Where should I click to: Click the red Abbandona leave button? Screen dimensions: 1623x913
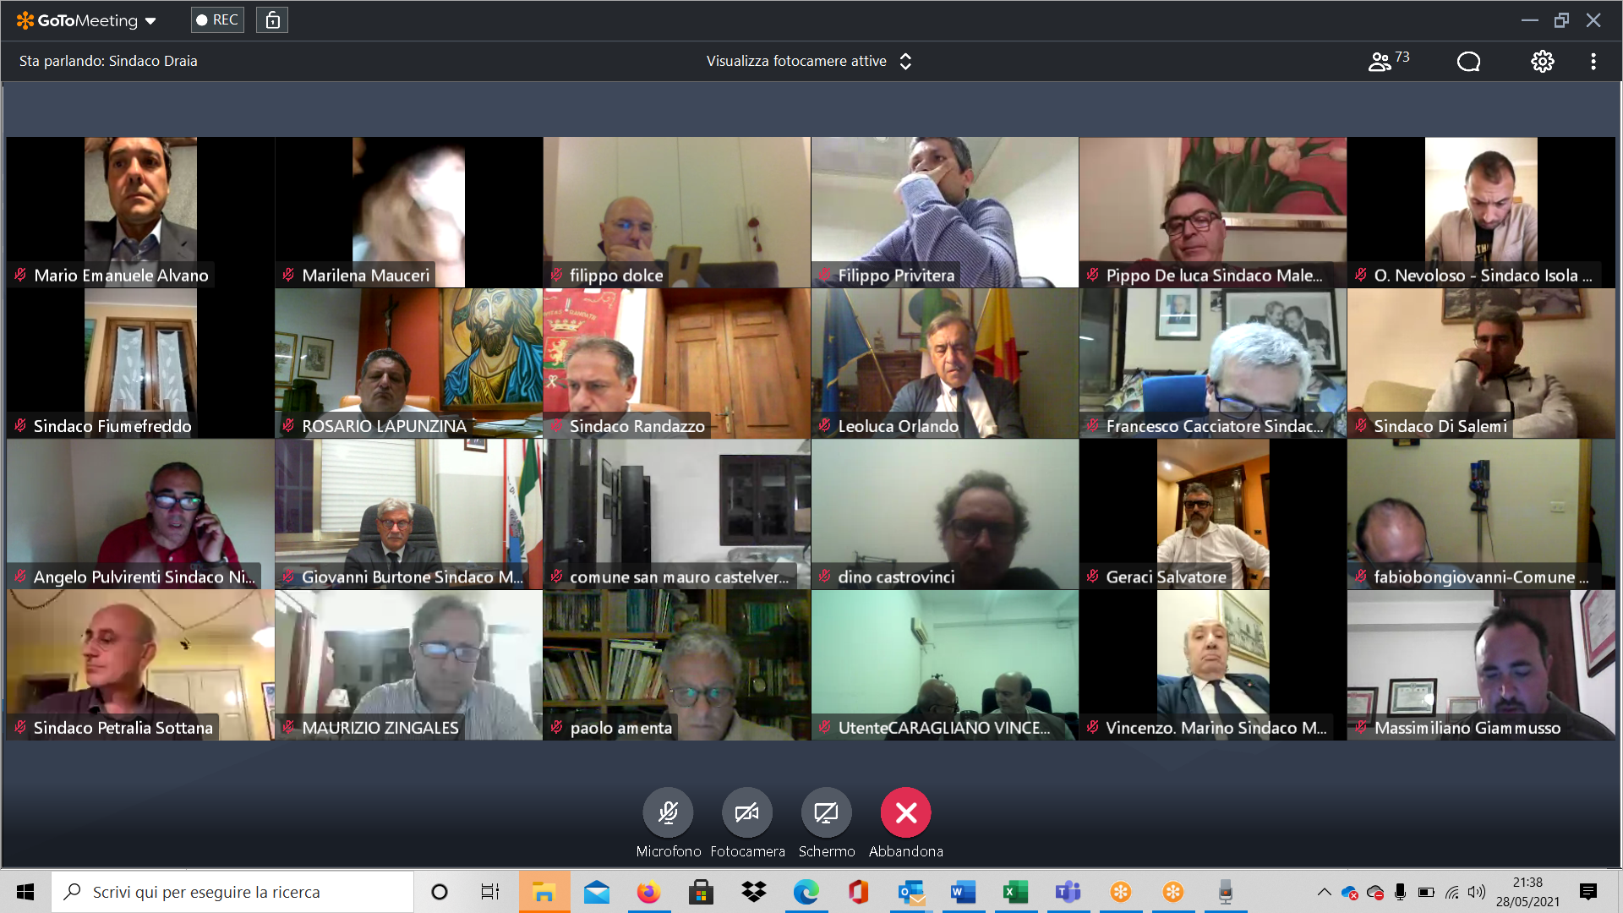coord(906,812)
